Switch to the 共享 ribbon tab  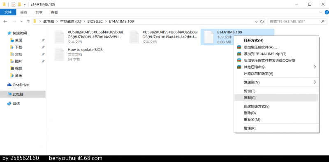point(39,12)
